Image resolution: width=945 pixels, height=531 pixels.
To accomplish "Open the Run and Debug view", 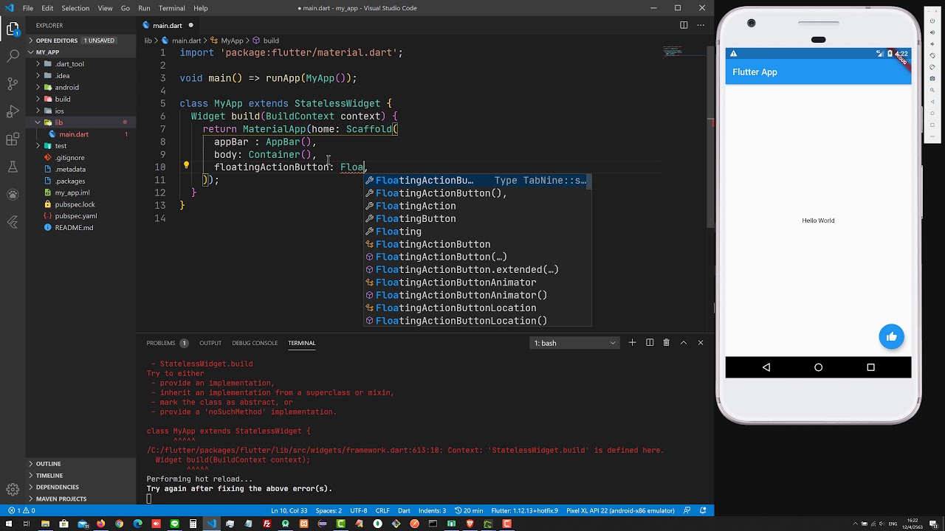I will pos(13,111).
